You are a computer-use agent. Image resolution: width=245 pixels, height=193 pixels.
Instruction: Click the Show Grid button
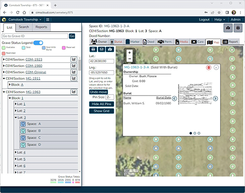coord(101,111)
